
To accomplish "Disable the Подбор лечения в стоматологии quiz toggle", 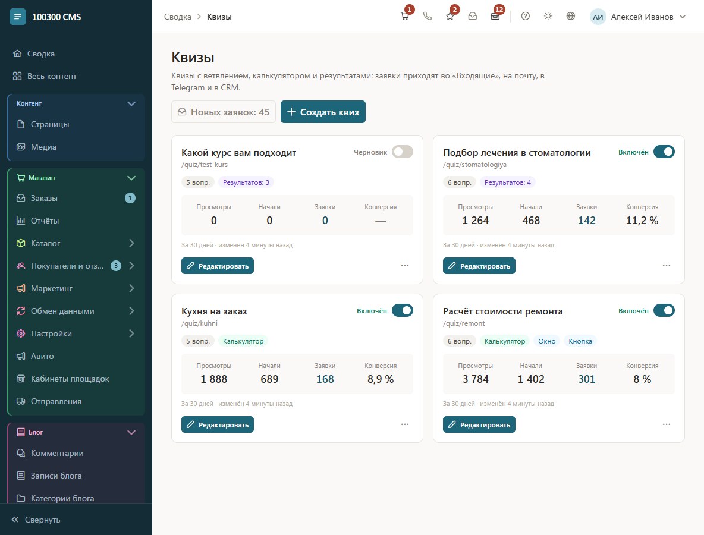I will point(664,152).
